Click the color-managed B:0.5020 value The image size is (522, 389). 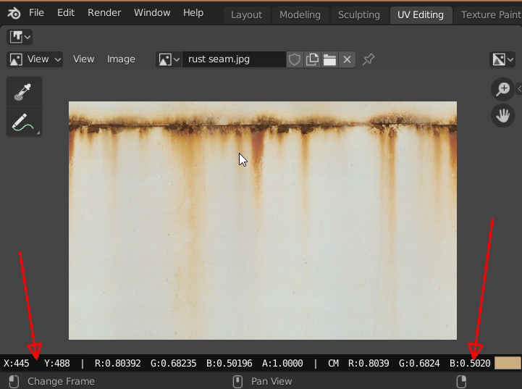tap(470, 363)
